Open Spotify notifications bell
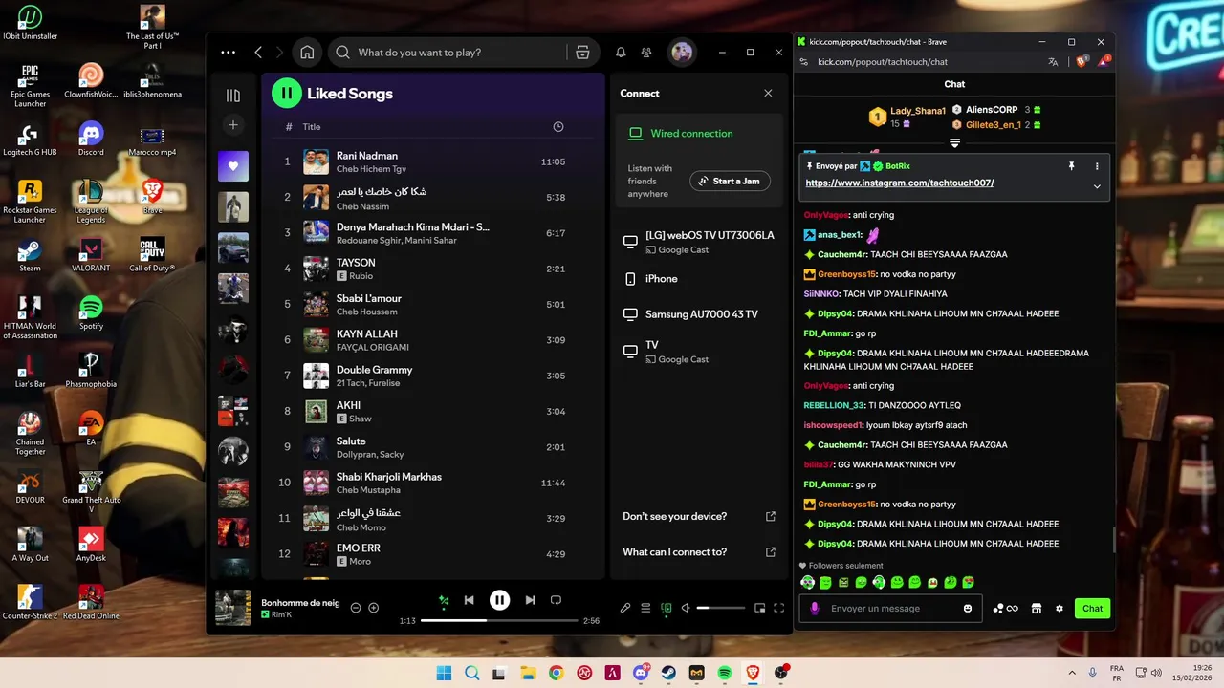Image resolution: width=1224 pixels, height=688 pixels. click(x=621, y=53)
